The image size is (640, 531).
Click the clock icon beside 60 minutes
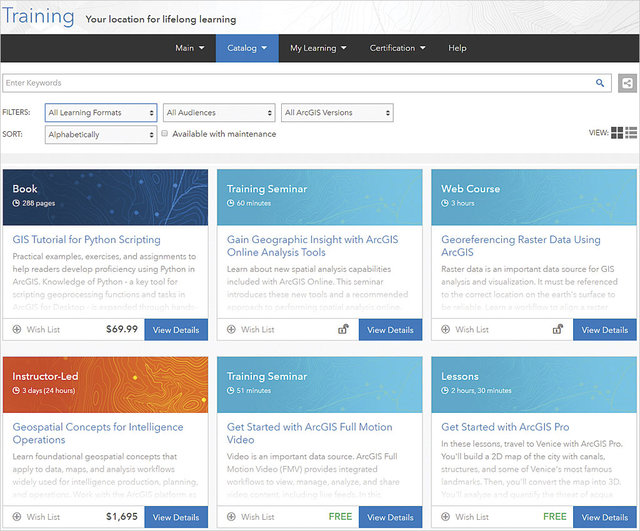click(230, 203)
